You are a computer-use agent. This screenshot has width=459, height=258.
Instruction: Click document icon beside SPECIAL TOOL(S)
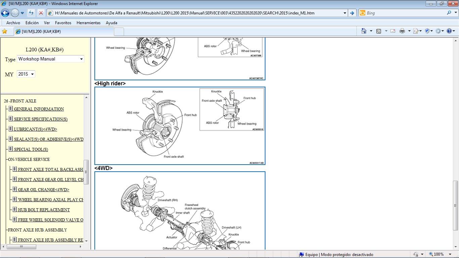(10, 149)
